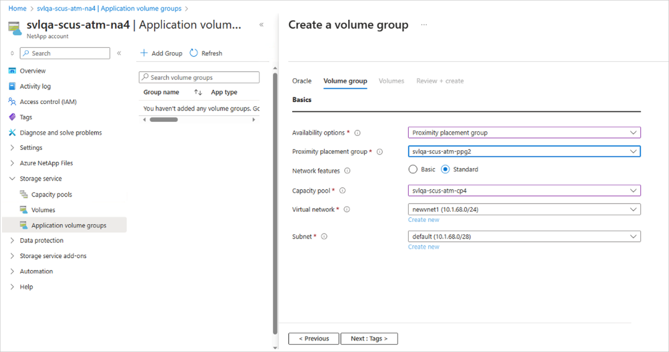Open svlqa-scus-atm-na4 Application volume groups breadcrumb

109,8
